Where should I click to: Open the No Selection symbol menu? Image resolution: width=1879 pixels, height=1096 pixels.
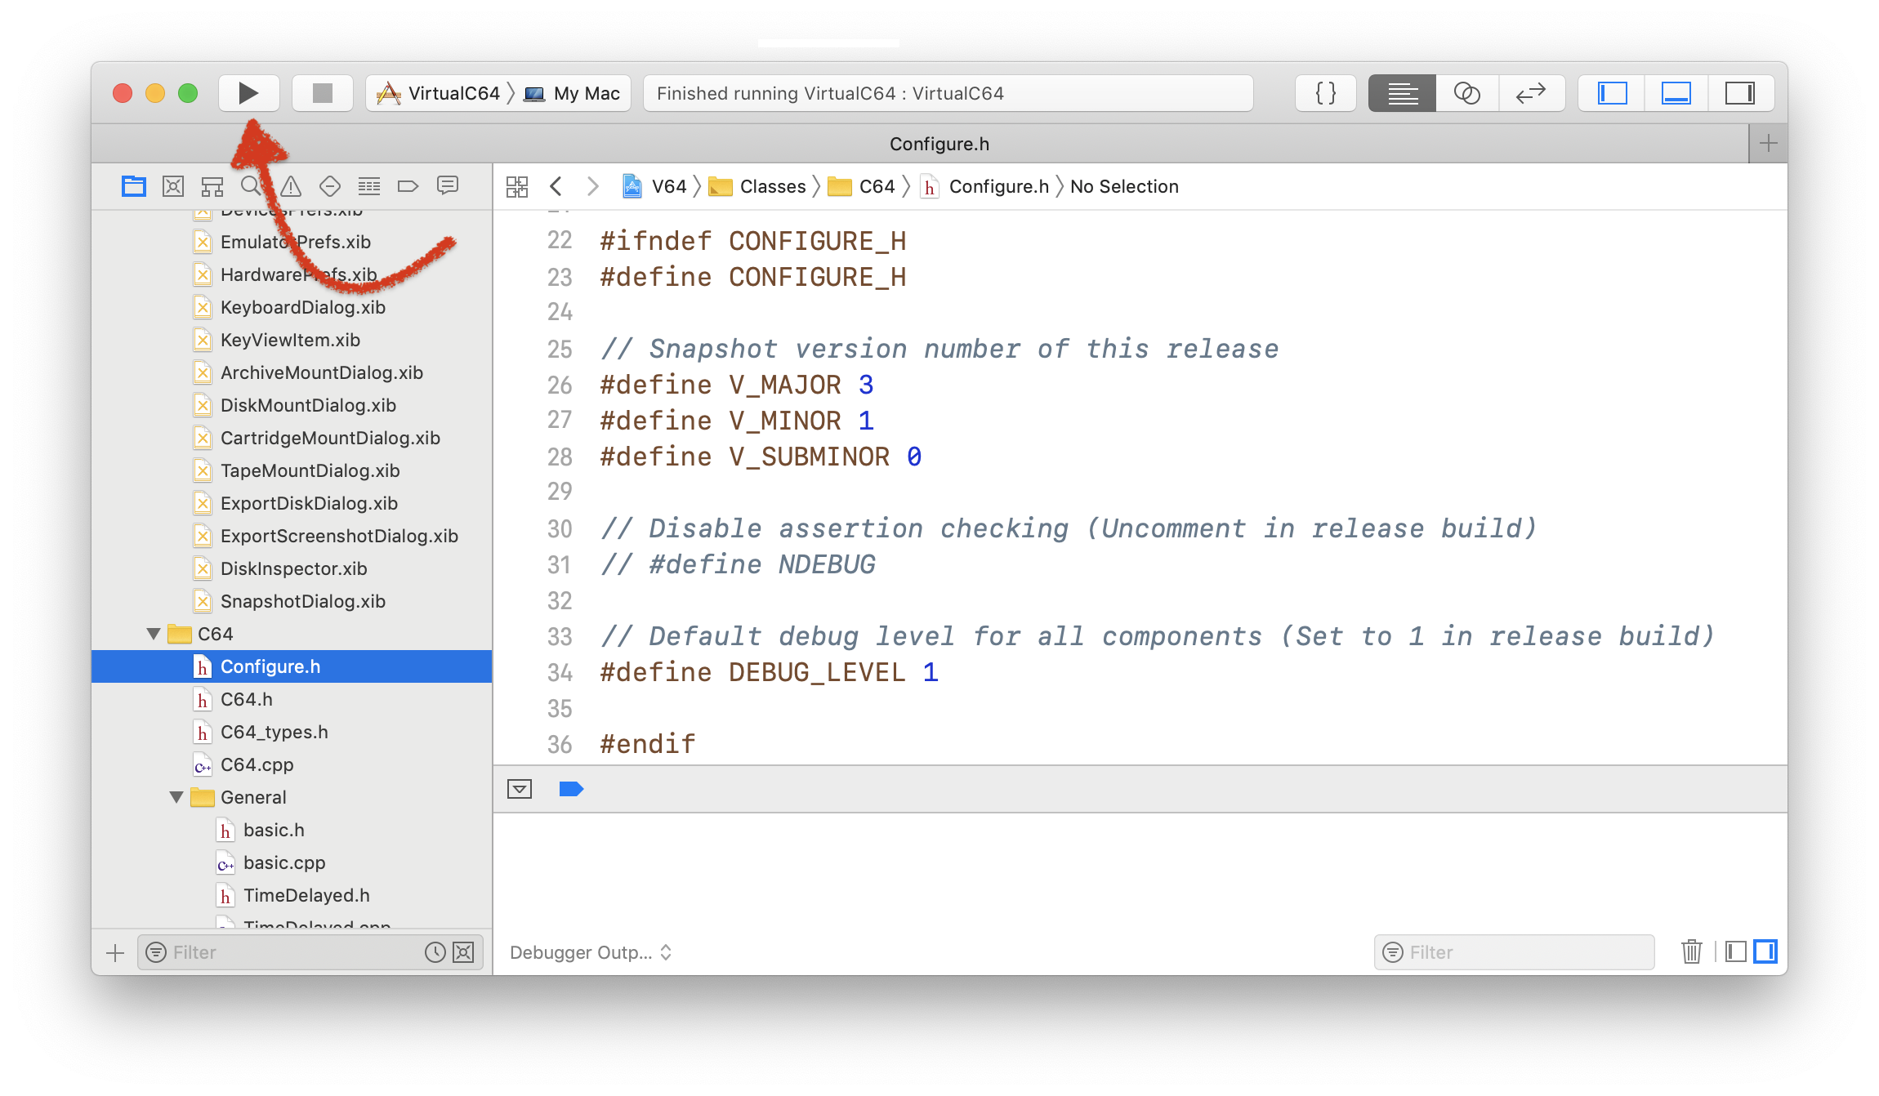1124,186
